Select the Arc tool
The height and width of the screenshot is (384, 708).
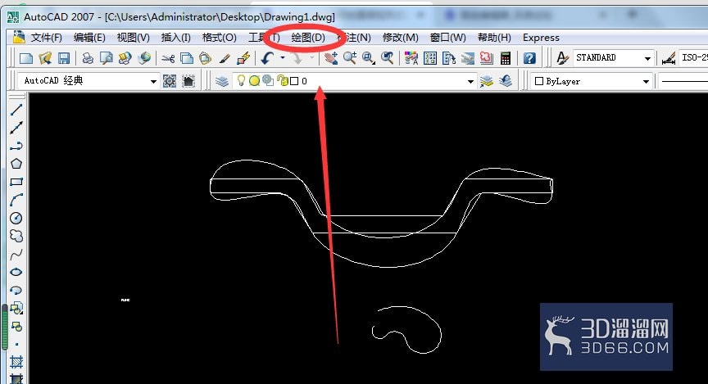[x=16, y=200]
